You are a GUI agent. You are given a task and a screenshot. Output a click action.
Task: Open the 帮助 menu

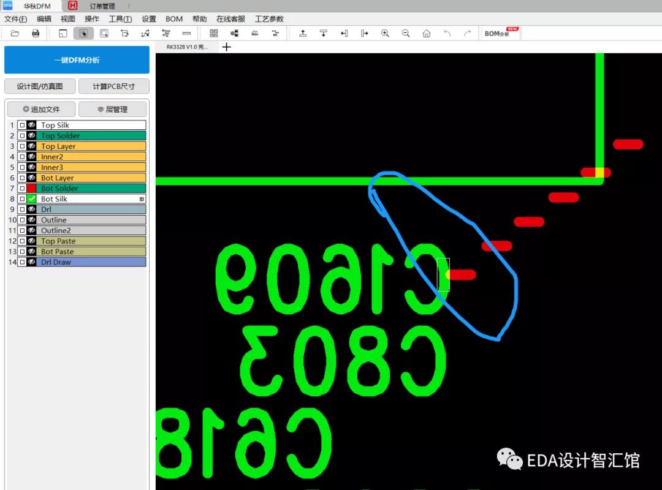[199, 19]
